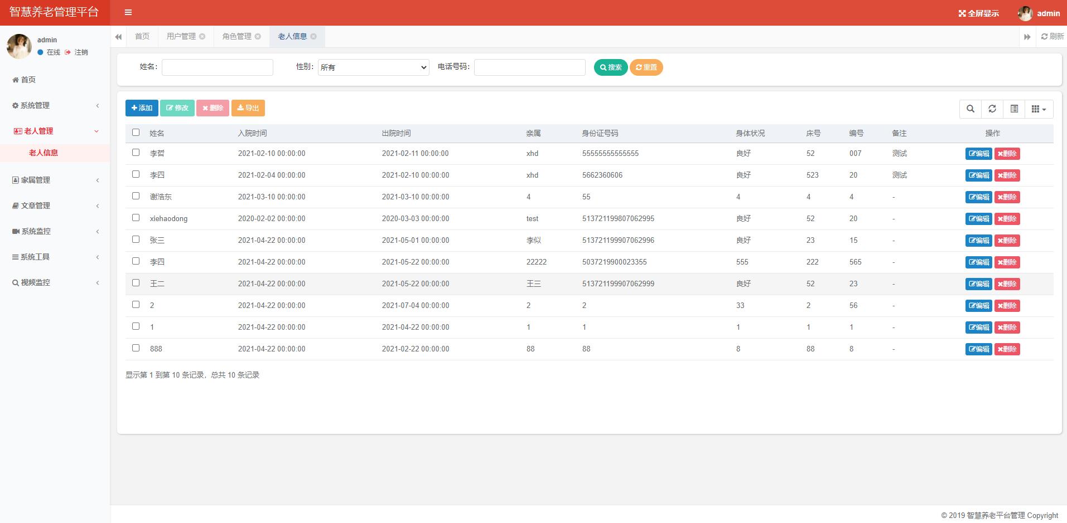The image size is (1067, 523).
Task: Click 编辑 for row 888
Action: 979,349
